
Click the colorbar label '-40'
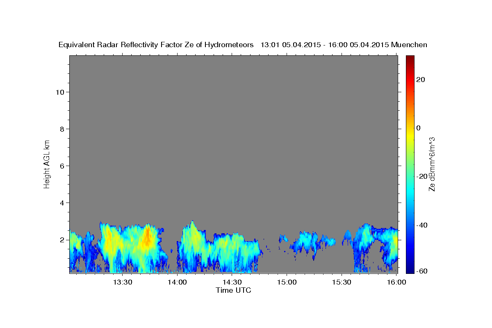point(421,225)
